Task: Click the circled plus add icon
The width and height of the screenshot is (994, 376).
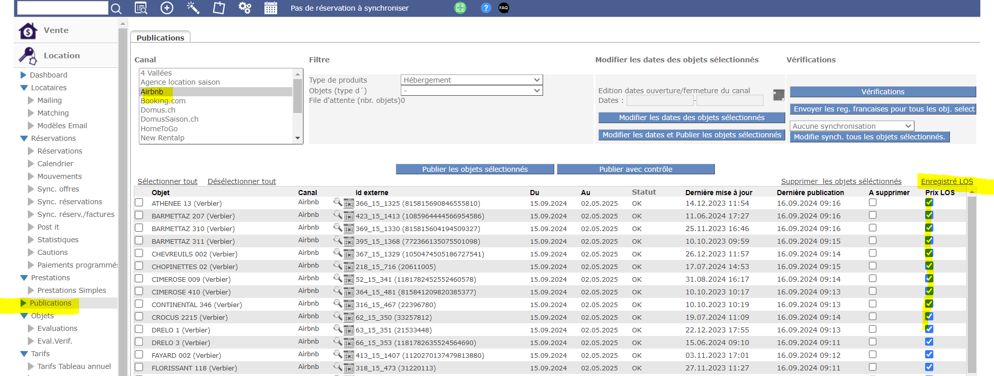Action: [167, 8]
